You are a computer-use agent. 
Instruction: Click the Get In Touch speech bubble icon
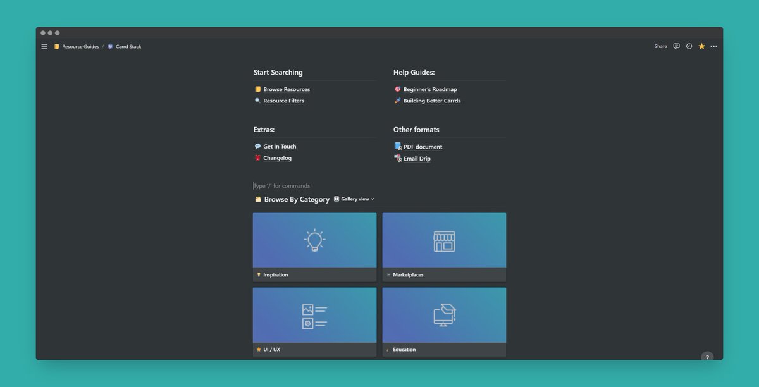coord(257,146)
